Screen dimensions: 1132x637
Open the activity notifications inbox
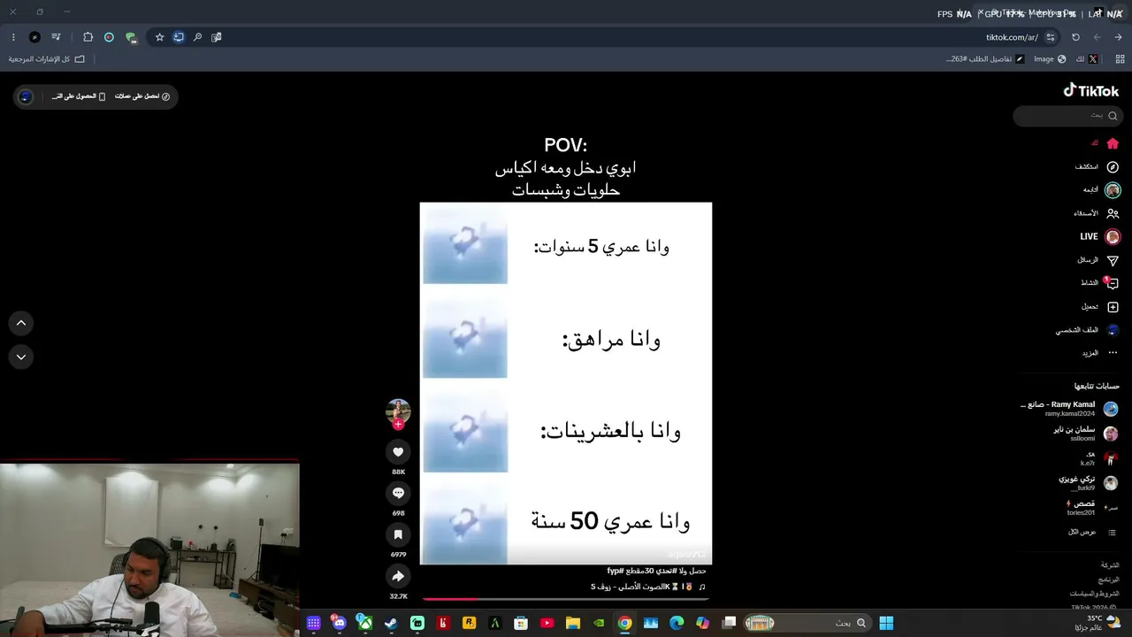point(1100,283)
